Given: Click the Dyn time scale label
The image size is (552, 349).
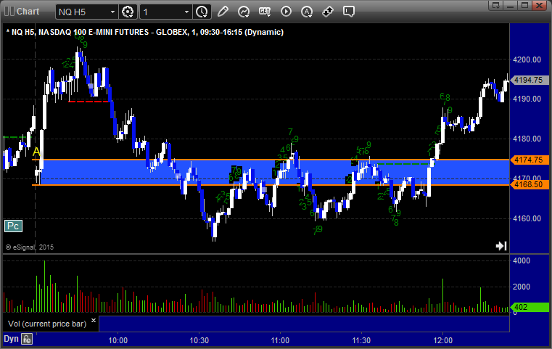Looking at the screenshot, I should [11, 339].
